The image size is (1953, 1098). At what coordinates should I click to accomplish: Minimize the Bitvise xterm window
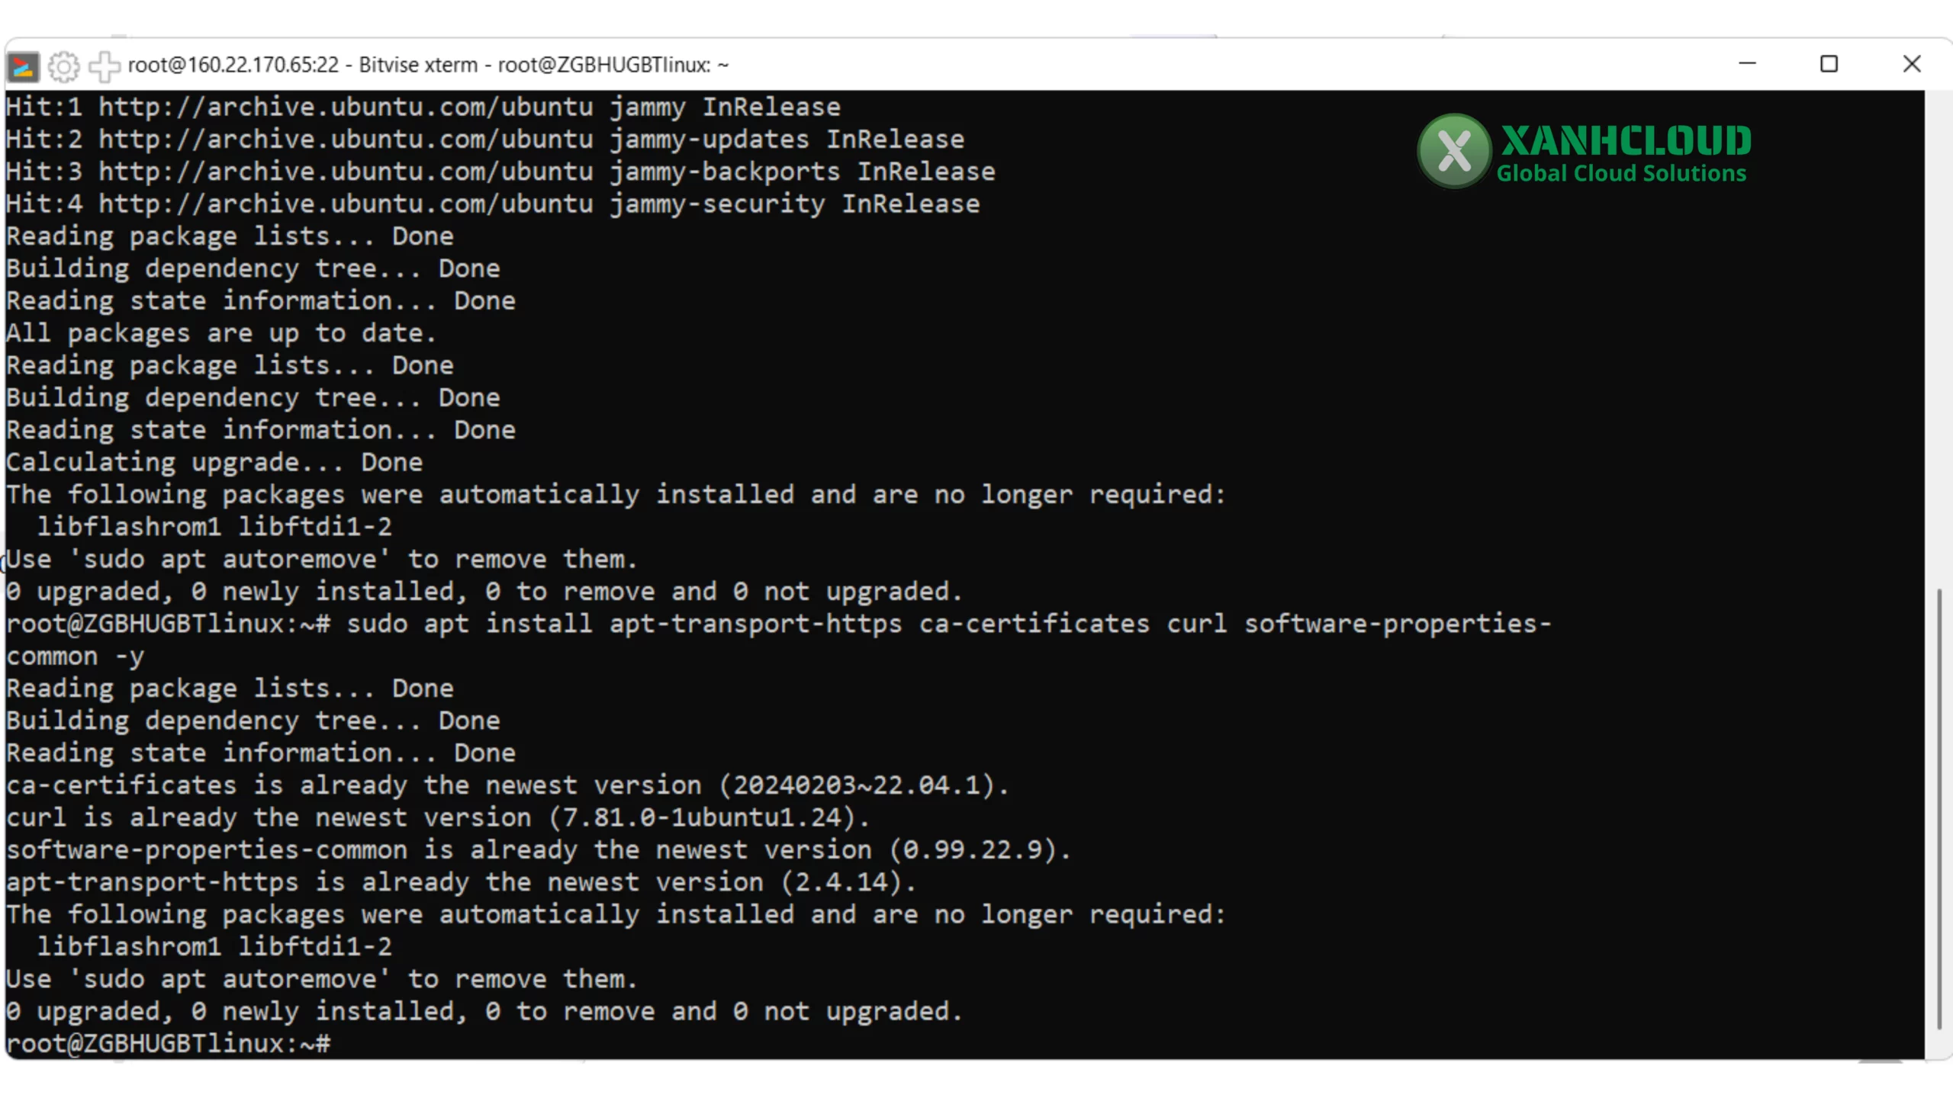tap(1747, 64)
